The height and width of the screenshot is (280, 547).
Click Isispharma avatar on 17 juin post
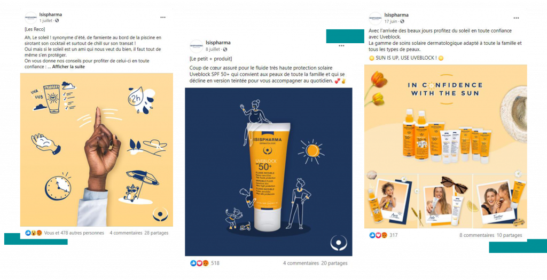[375, 18]
